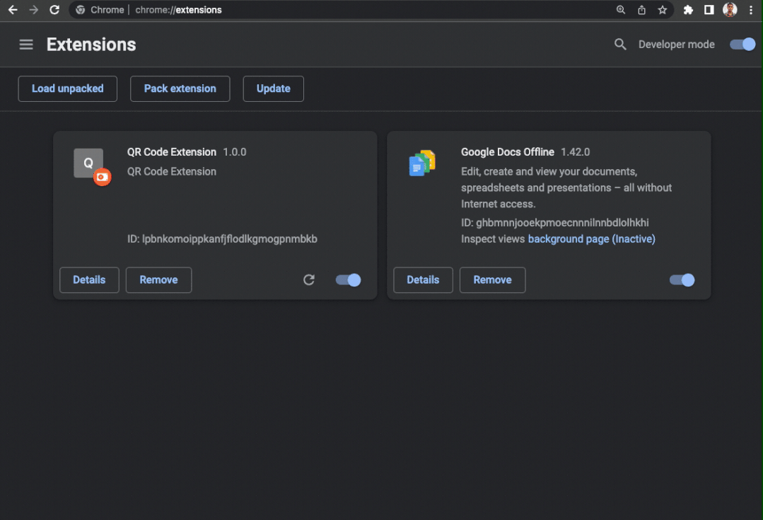Click the QR Code Extension ID text
The image size is (763, 520).
click(222, 239)
